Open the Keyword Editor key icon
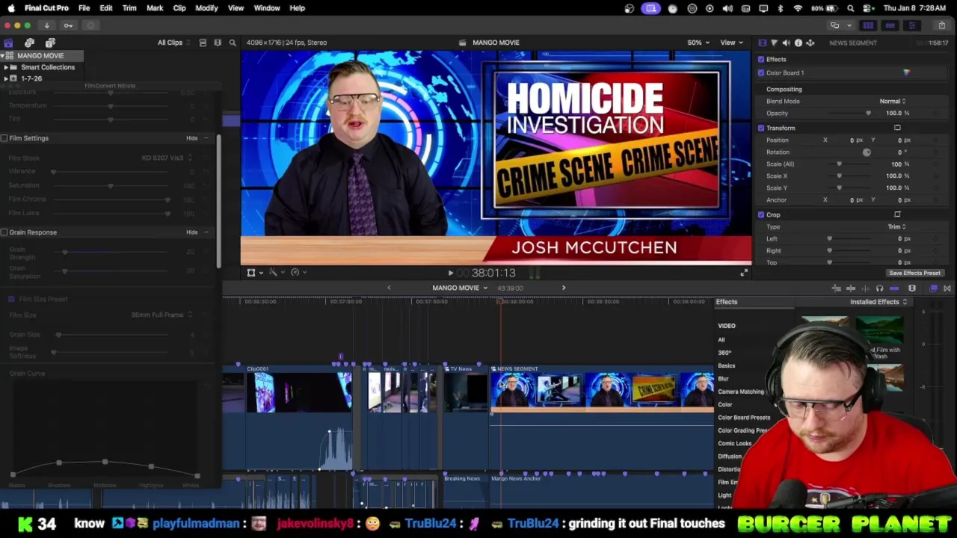 click(x=68, y=25)
